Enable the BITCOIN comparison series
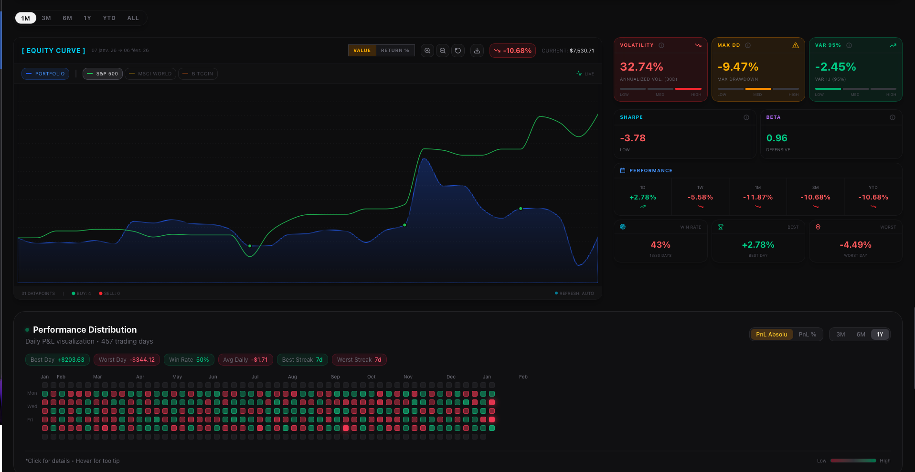 click(198, 73)
